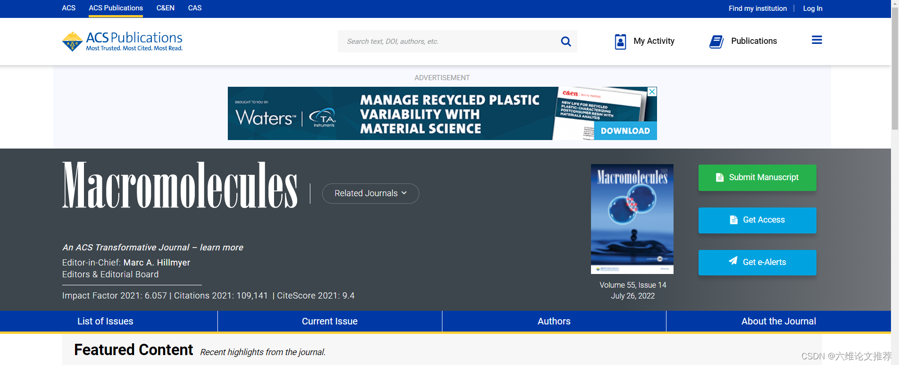Click the Macromolecules journal title
899x365 pixels.
coord(180,185)
